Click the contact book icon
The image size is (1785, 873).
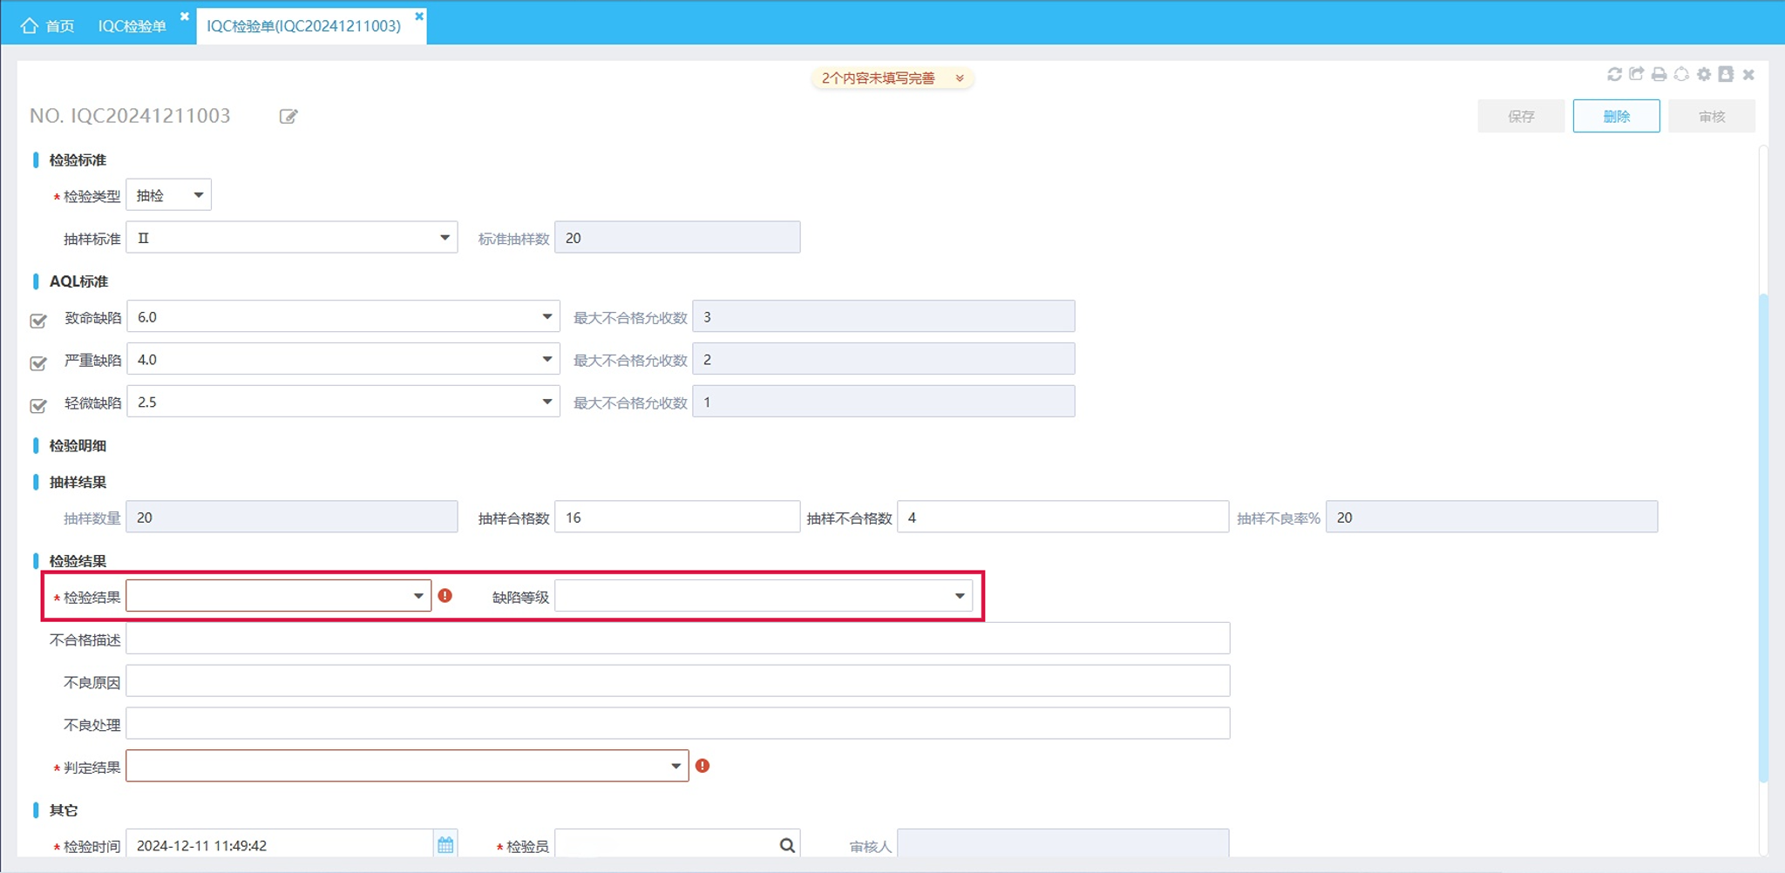tap(1726, 75)
